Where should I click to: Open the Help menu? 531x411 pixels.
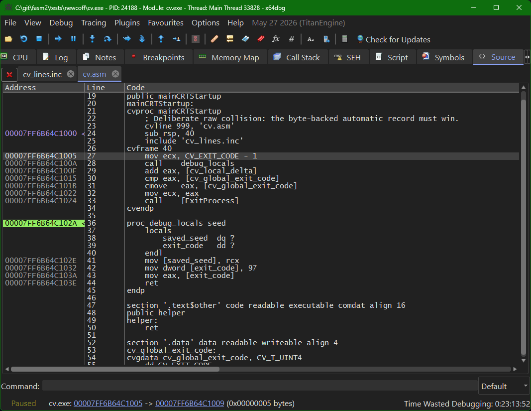pyautogui.click(x=235, y=23)
